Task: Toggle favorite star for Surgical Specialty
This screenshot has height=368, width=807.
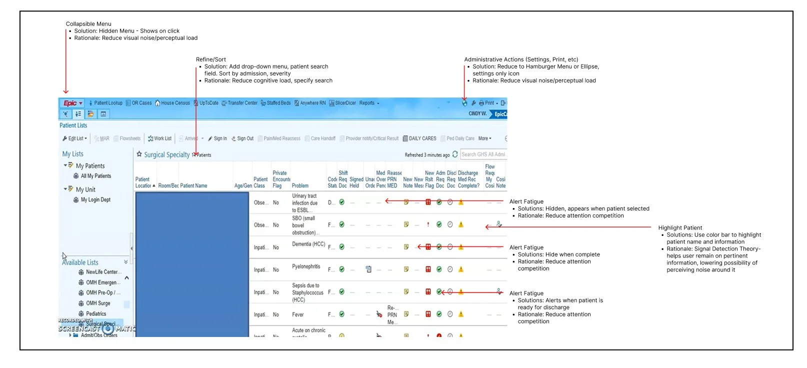Action: (139, 154)
